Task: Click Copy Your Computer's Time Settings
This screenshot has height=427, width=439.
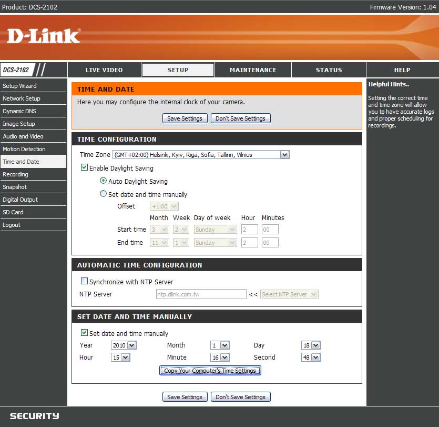Action: (x=210, y=371)
